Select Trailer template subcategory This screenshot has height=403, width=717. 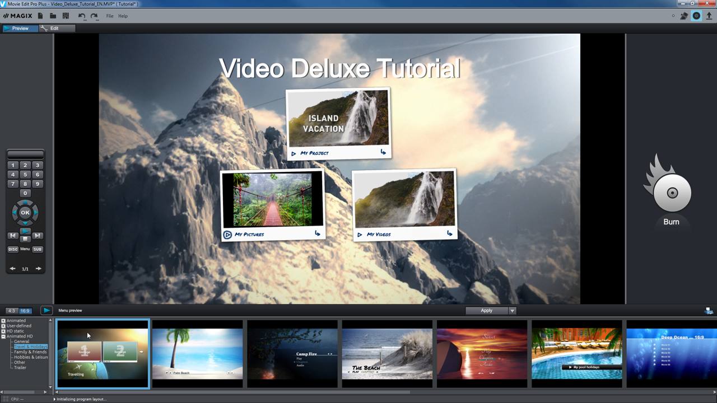(20, 368)
